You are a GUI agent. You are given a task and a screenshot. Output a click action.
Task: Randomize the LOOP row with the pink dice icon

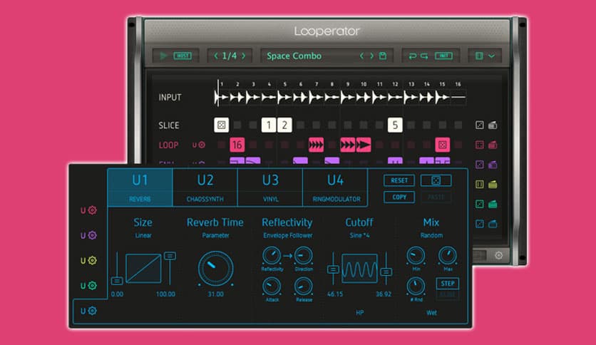coord(480,145)
